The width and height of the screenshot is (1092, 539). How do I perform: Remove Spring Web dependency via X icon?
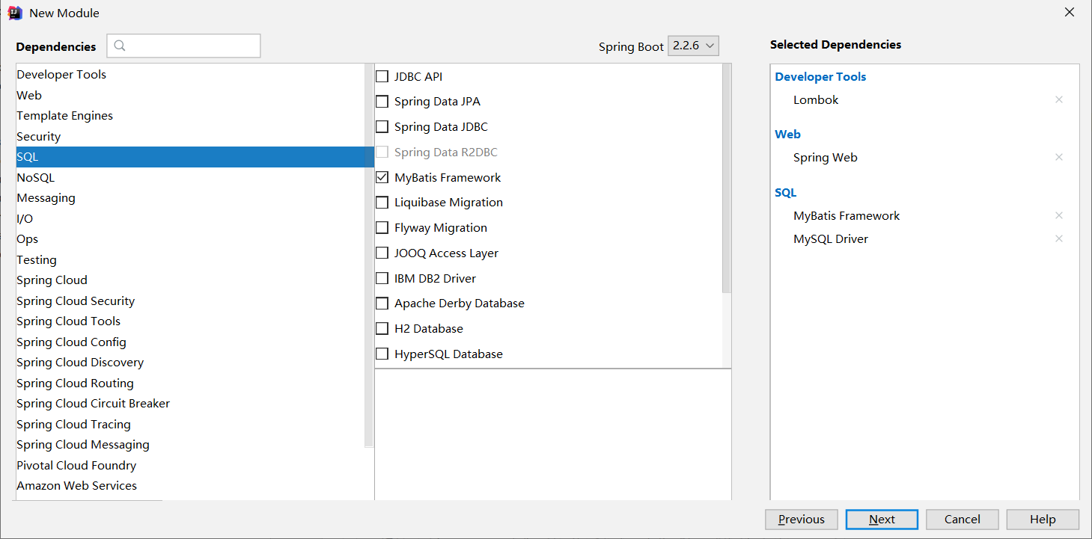[x=1058, y=157]
